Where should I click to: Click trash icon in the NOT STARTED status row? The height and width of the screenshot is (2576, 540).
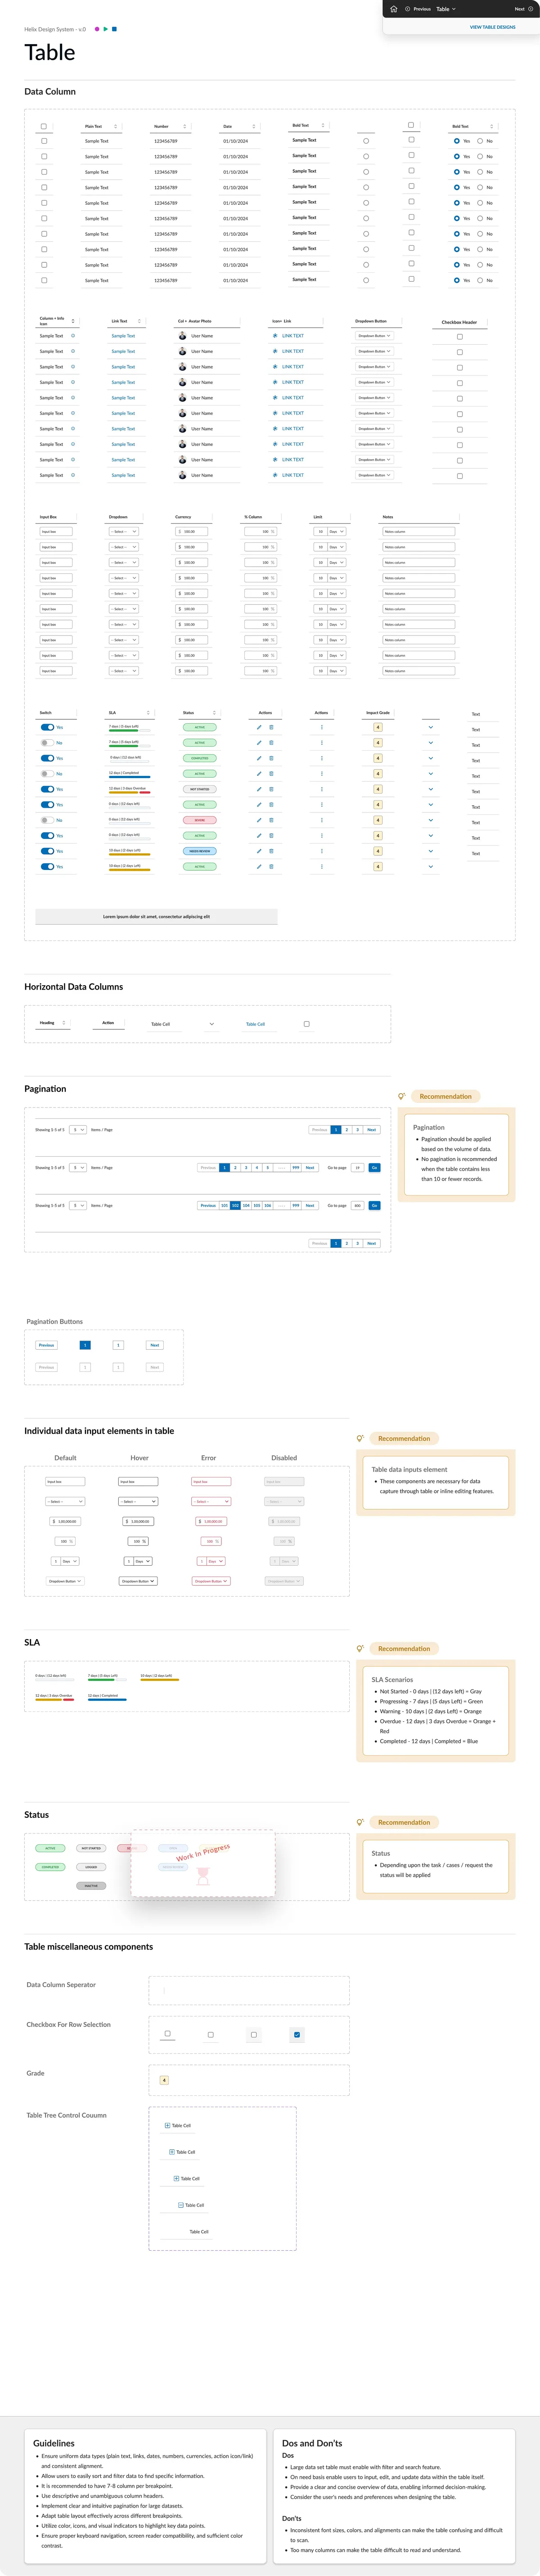pos(271,789)
